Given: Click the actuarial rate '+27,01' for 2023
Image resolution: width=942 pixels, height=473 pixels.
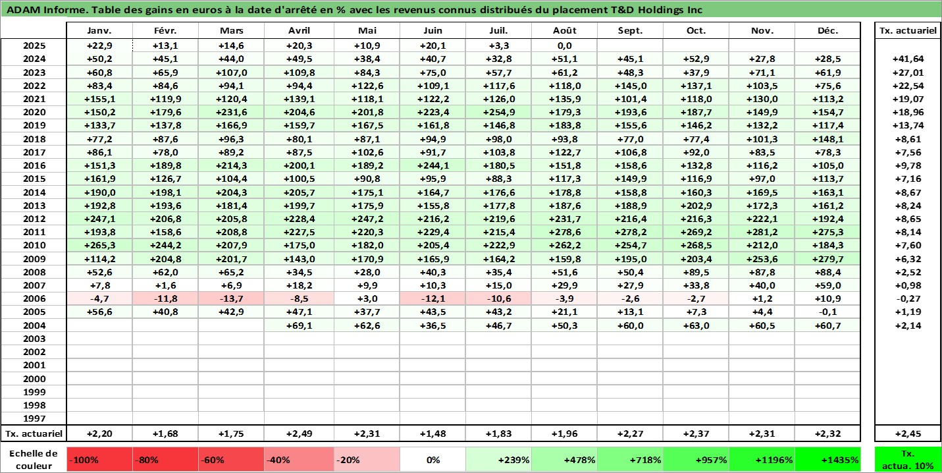Looking at the screenshot, I should (907, 72).
